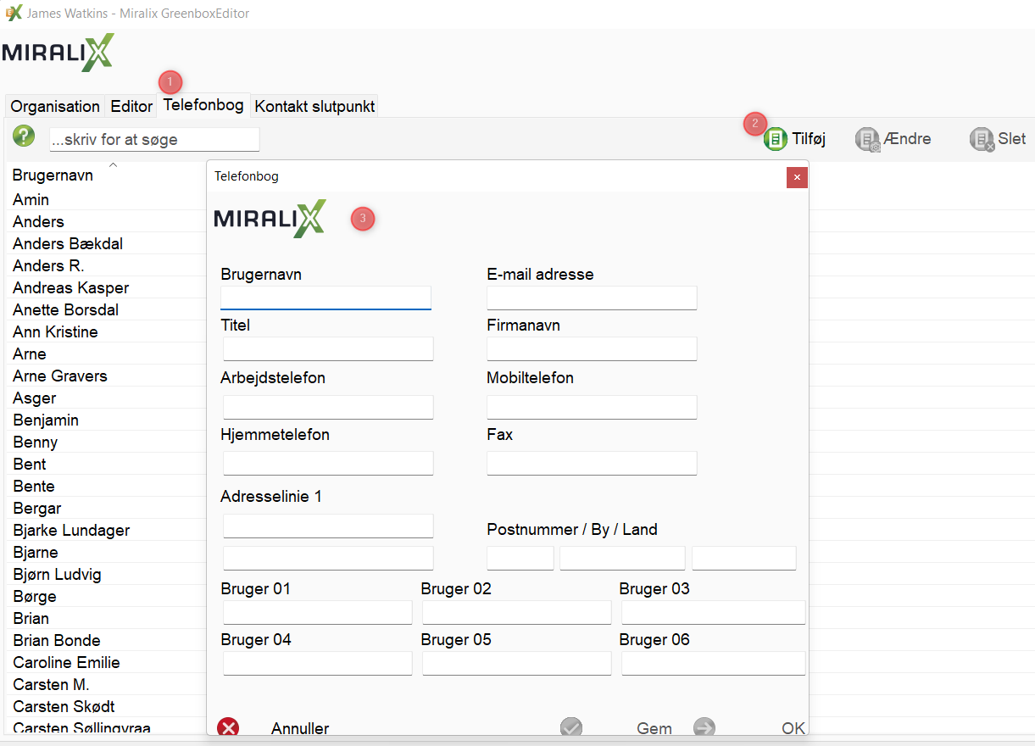Image resolution: width=1035 pixels, height=746 pixels.
Task: Click the search field to search
Action: point(154,140)
